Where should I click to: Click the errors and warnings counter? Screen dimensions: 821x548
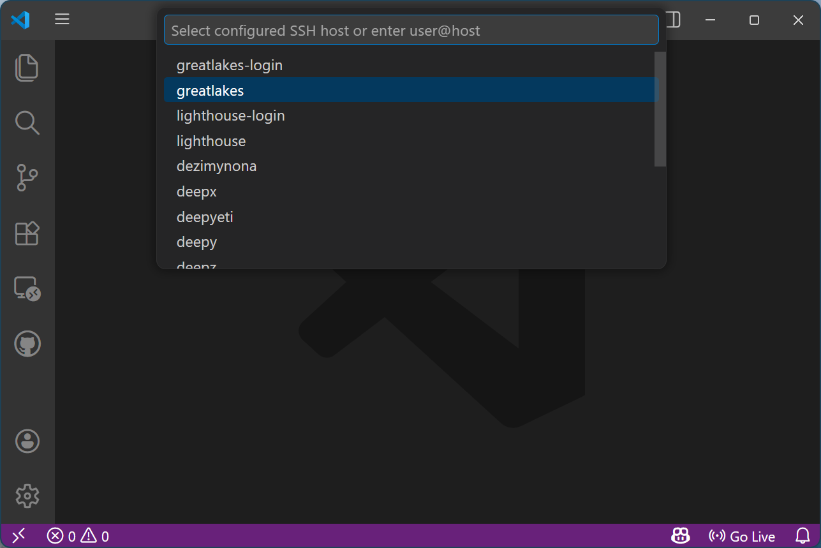click(78, 536)
